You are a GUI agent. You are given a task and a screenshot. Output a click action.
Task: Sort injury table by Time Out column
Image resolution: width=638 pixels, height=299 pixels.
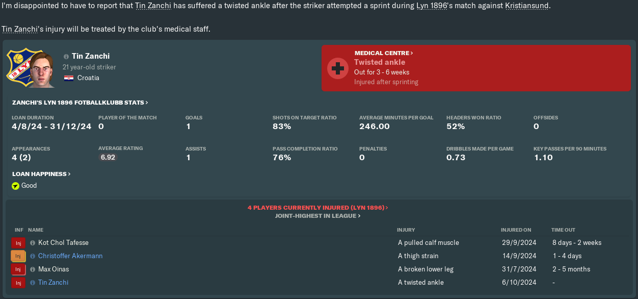tap(563, 230)
